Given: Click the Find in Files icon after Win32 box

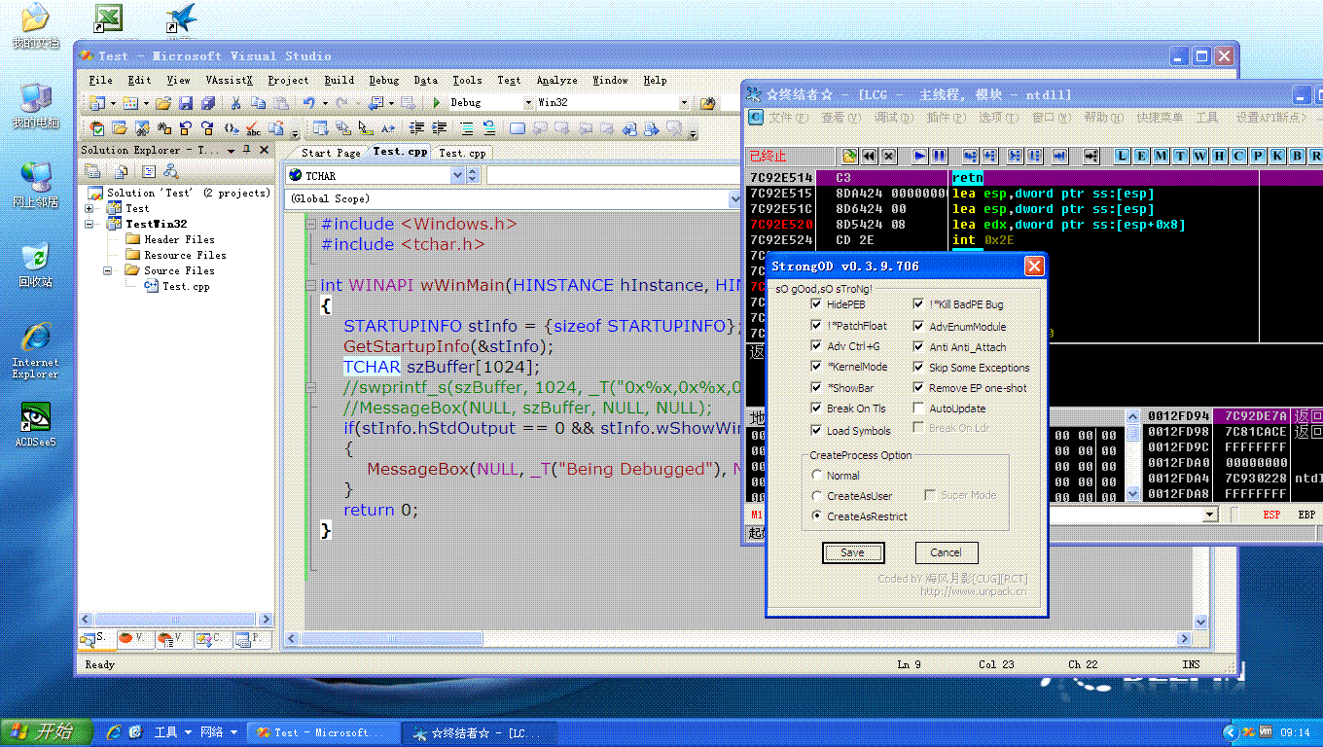Looking at the screenshot, I should pyautogui.click(x=708, y=102).
